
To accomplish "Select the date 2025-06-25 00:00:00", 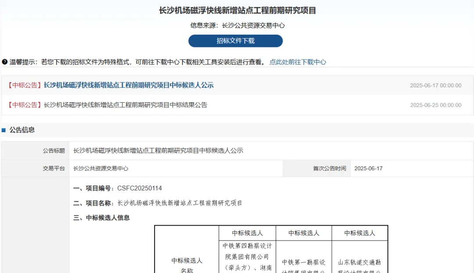I will click(436, 105).
